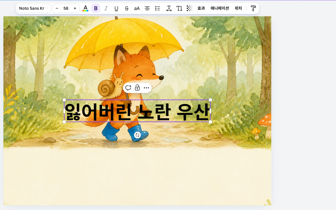
Task: Open the more options ellipsis menu
Action: pos(146,88)
